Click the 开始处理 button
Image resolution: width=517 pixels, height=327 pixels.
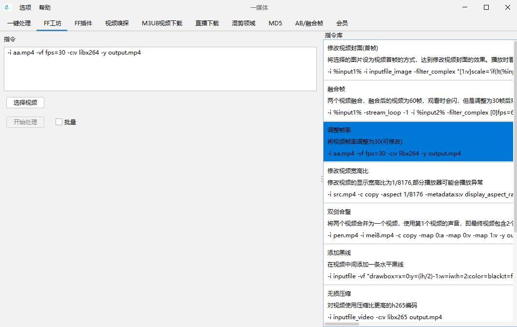[x=25, y=122]
